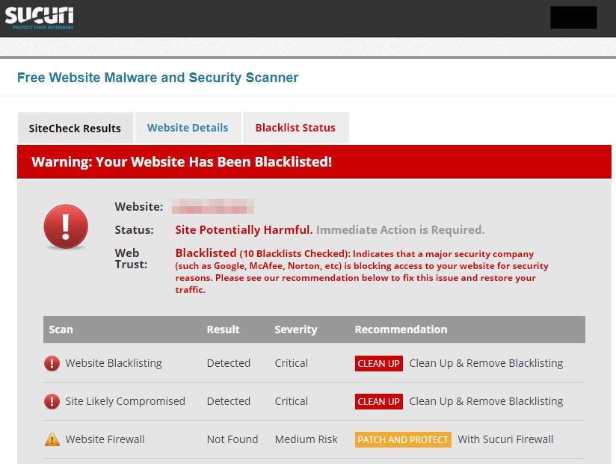This screenshot has width=616, height=464.
Task: Switch to the Website Details tab
Action: point(188,128)
